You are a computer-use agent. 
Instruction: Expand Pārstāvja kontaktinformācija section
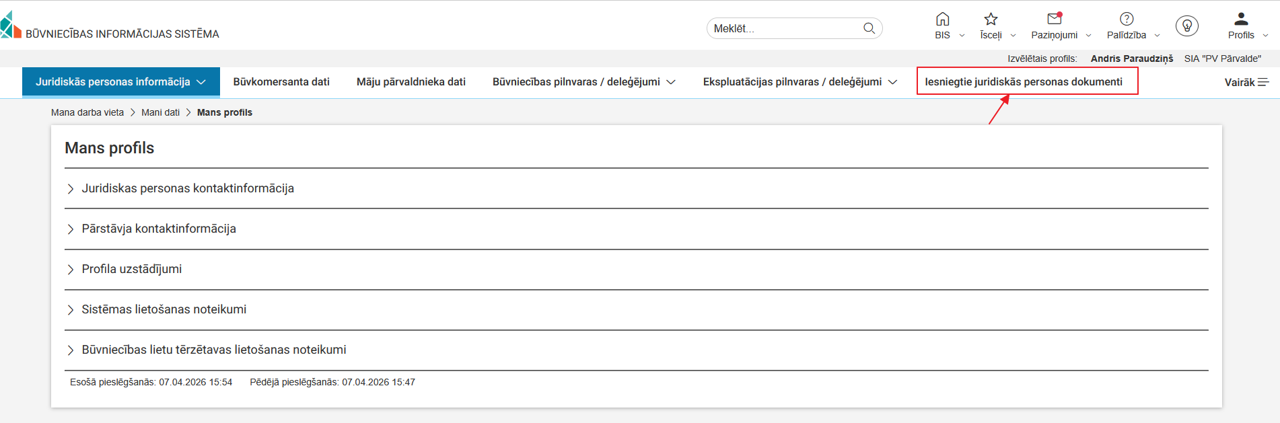(x=159, y=229)
